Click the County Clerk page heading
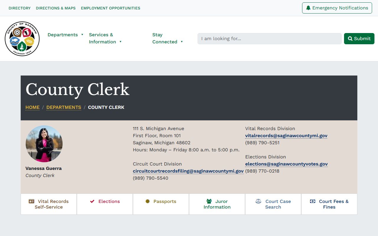 point(77,89)
